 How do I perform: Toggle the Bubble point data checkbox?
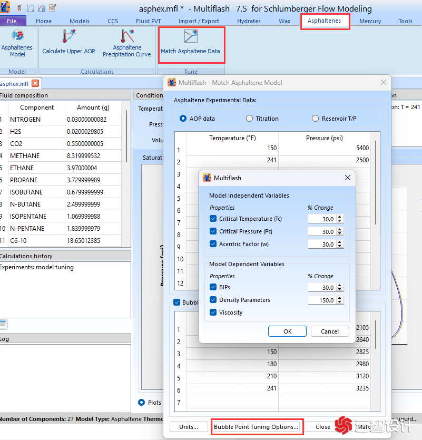177,302
